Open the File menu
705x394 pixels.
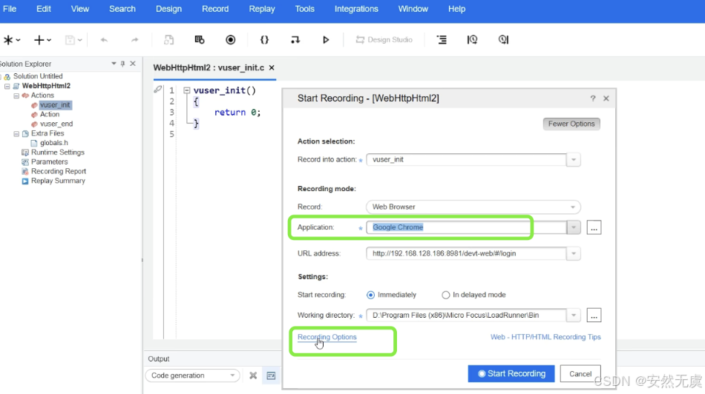(10, 9)
